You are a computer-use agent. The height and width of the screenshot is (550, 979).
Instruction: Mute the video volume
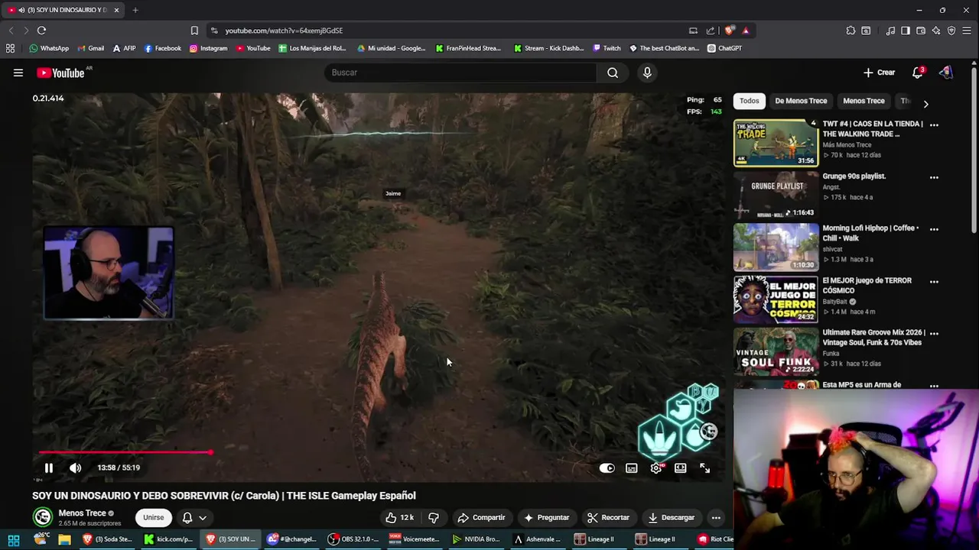click(75, 467)
